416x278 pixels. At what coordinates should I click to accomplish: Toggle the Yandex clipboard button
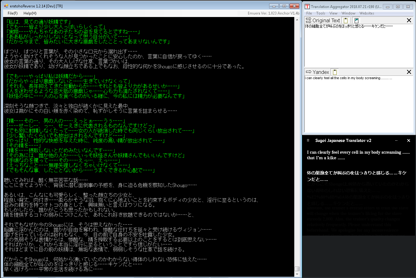pyautogui.click(x=335, y=72)
